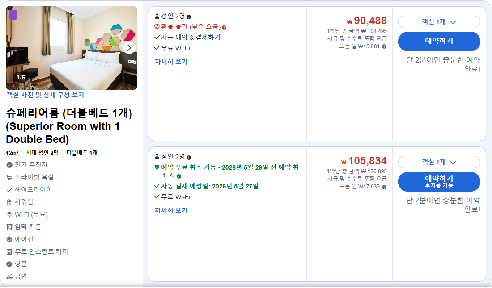Open the bottom 객실 1개 dropdown
Screen dimensions: 492x288
pyautogui.click(x=439, y=162)
